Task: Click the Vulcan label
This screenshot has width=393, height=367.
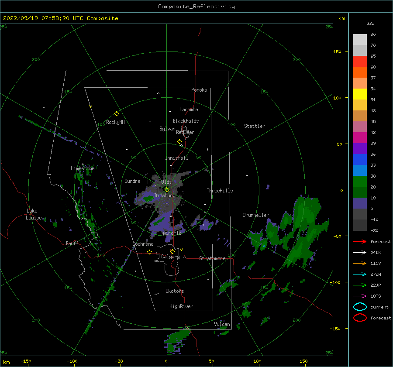Action: [x=222, y=324]
